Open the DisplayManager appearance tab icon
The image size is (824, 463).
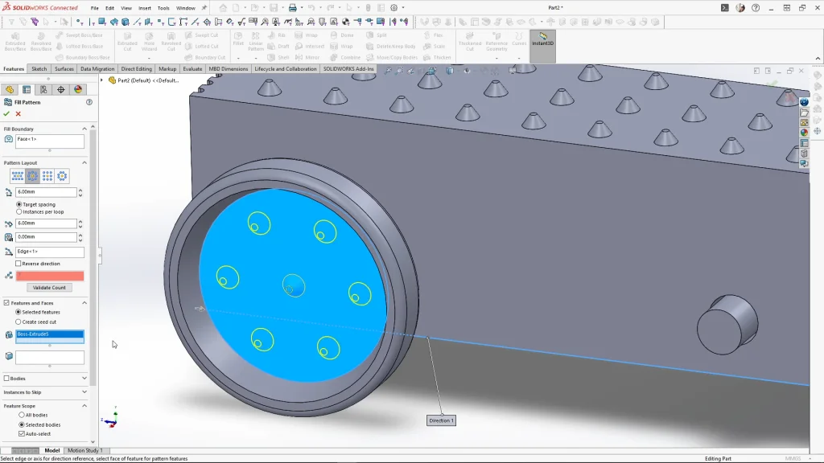click(x=78, y=89)
